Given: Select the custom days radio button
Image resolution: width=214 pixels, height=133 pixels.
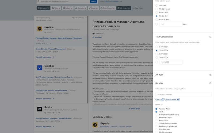Looking at the screenshot, I should 157,24.
